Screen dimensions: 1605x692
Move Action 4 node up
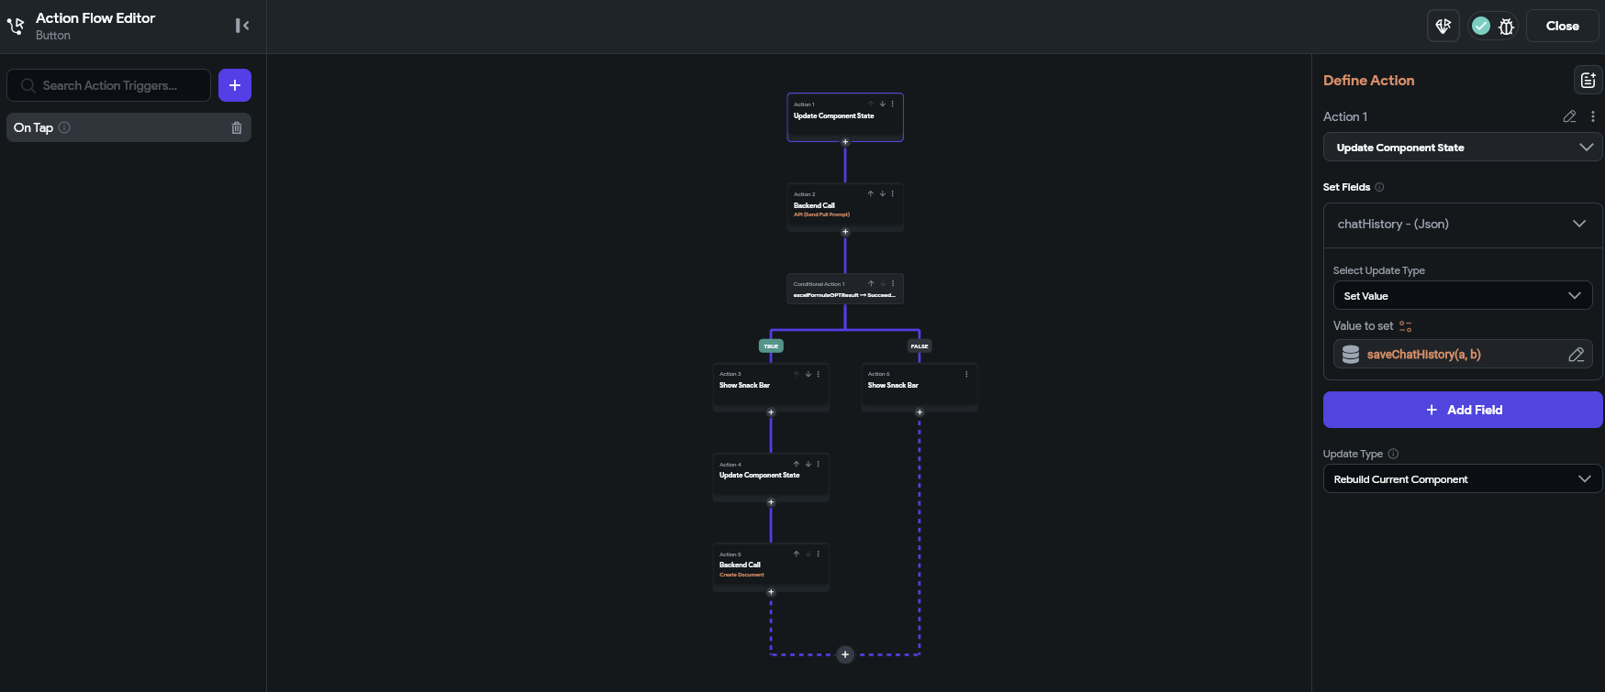pyautogui.click(x=797, y=464)
